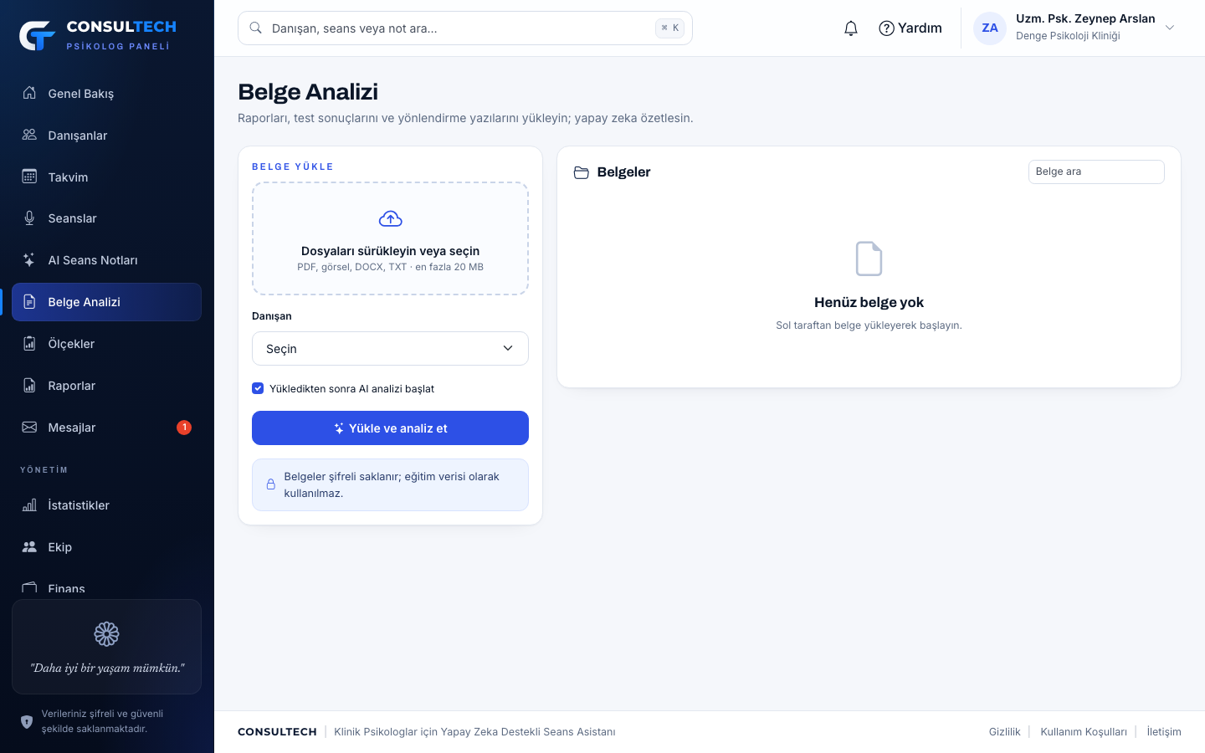1205x753 pixels.
Task: Click the ConsulTech logo icon
Action: click(37, 35)
